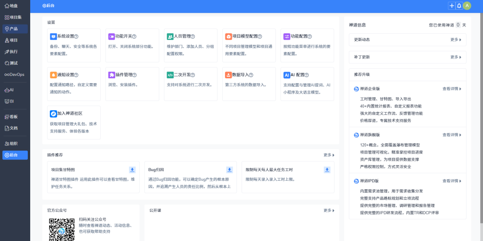Open the 产品 sidebar menu
483x241 pixels.
15,29
